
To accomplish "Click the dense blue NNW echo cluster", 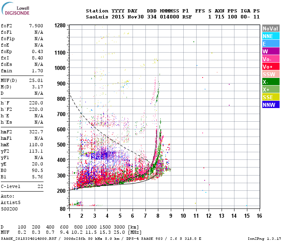I will tap(104, 155).
